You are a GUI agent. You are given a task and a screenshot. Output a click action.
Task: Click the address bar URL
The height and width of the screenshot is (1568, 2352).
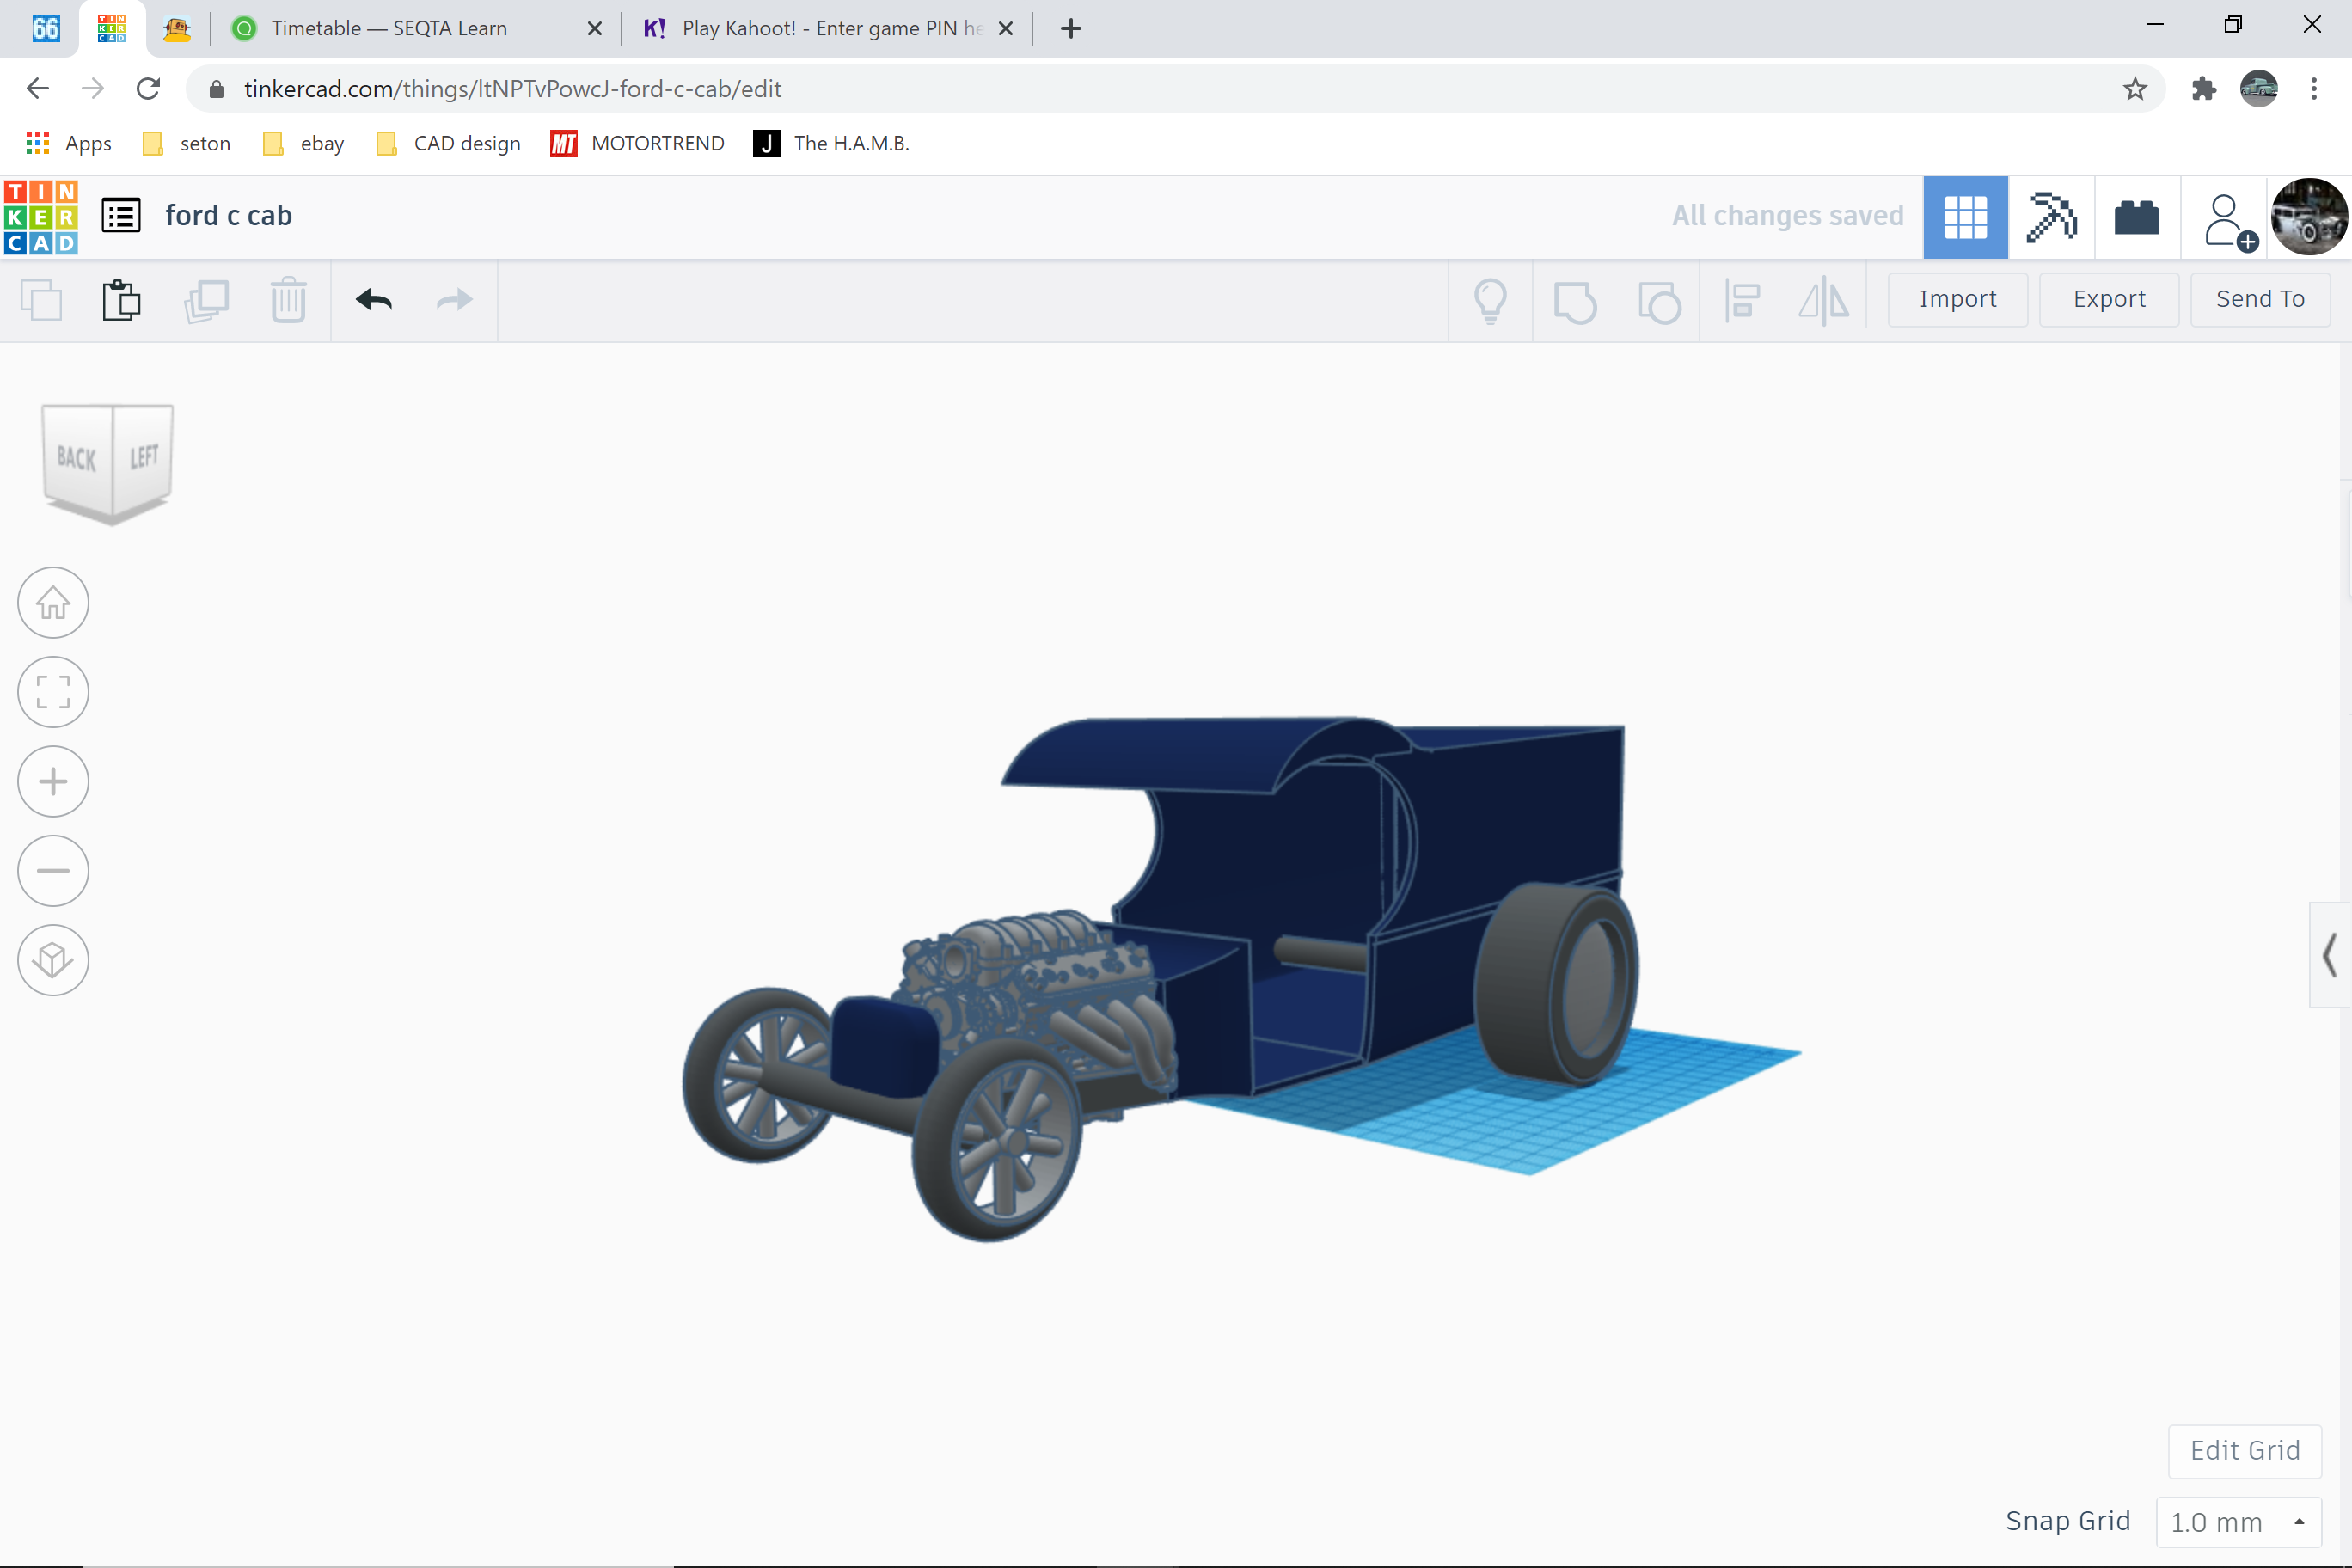point(512,89)
